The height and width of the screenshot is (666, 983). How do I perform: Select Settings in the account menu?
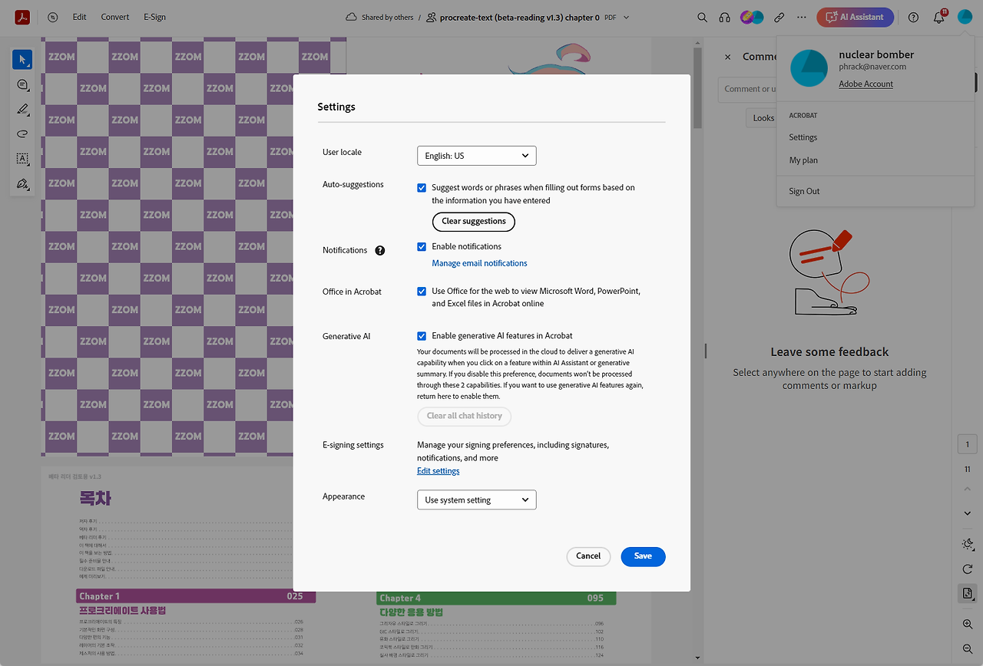(803, 137)
